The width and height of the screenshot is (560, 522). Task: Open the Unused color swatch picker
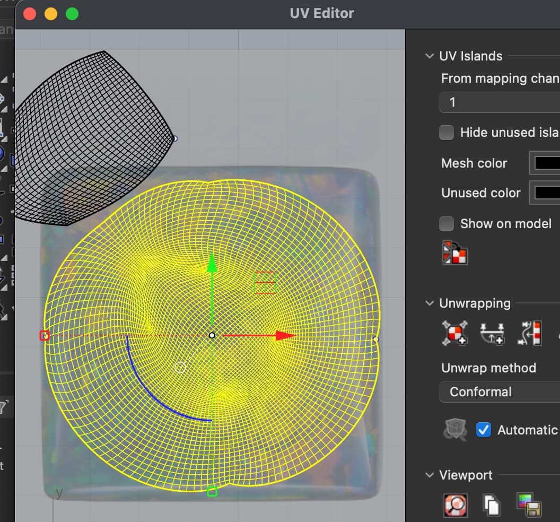(x=546, y=193)
